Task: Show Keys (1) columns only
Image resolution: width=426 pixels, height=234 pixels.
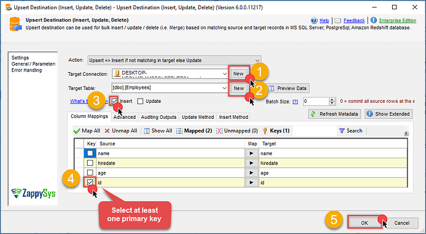Action: tap(276, 131)
